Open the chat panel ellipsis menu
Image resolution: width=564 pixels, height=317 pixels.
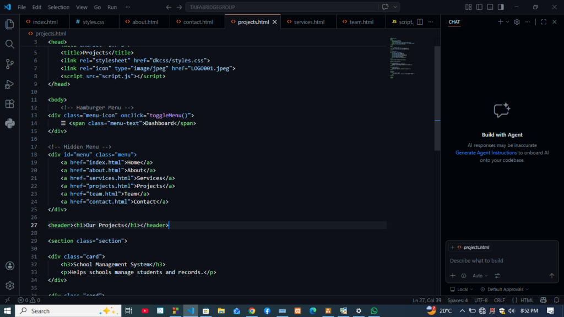tap(528, 22)
